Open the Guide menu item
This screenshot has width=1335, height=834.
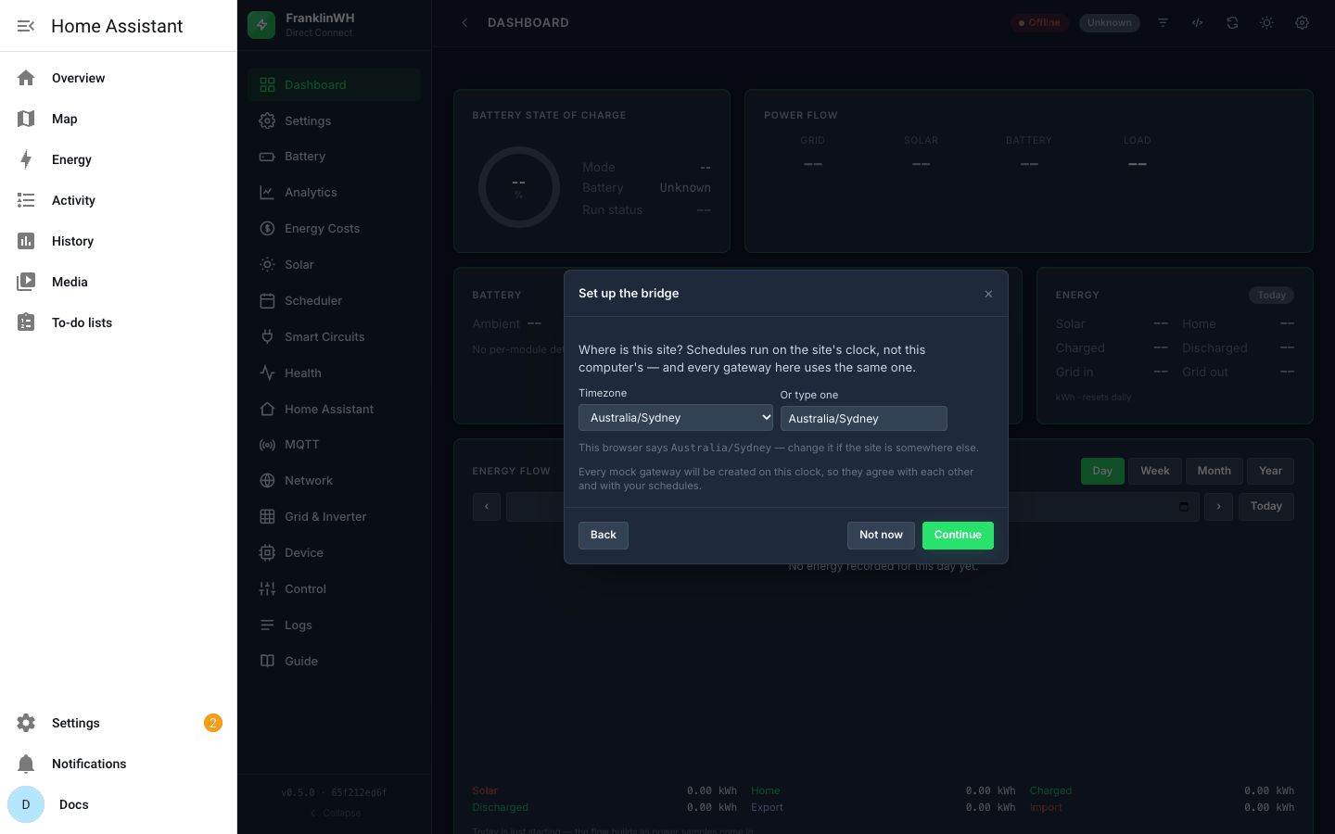click(x=334, y=662)
